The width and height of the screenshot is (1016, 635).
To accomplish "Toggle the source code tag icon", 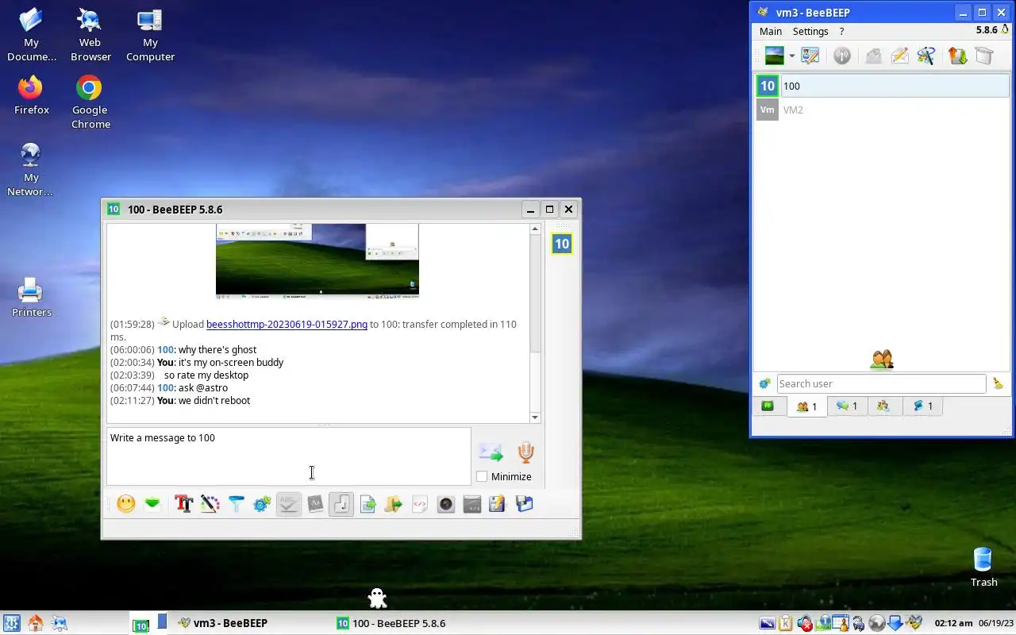I will [x=420, y=503].
